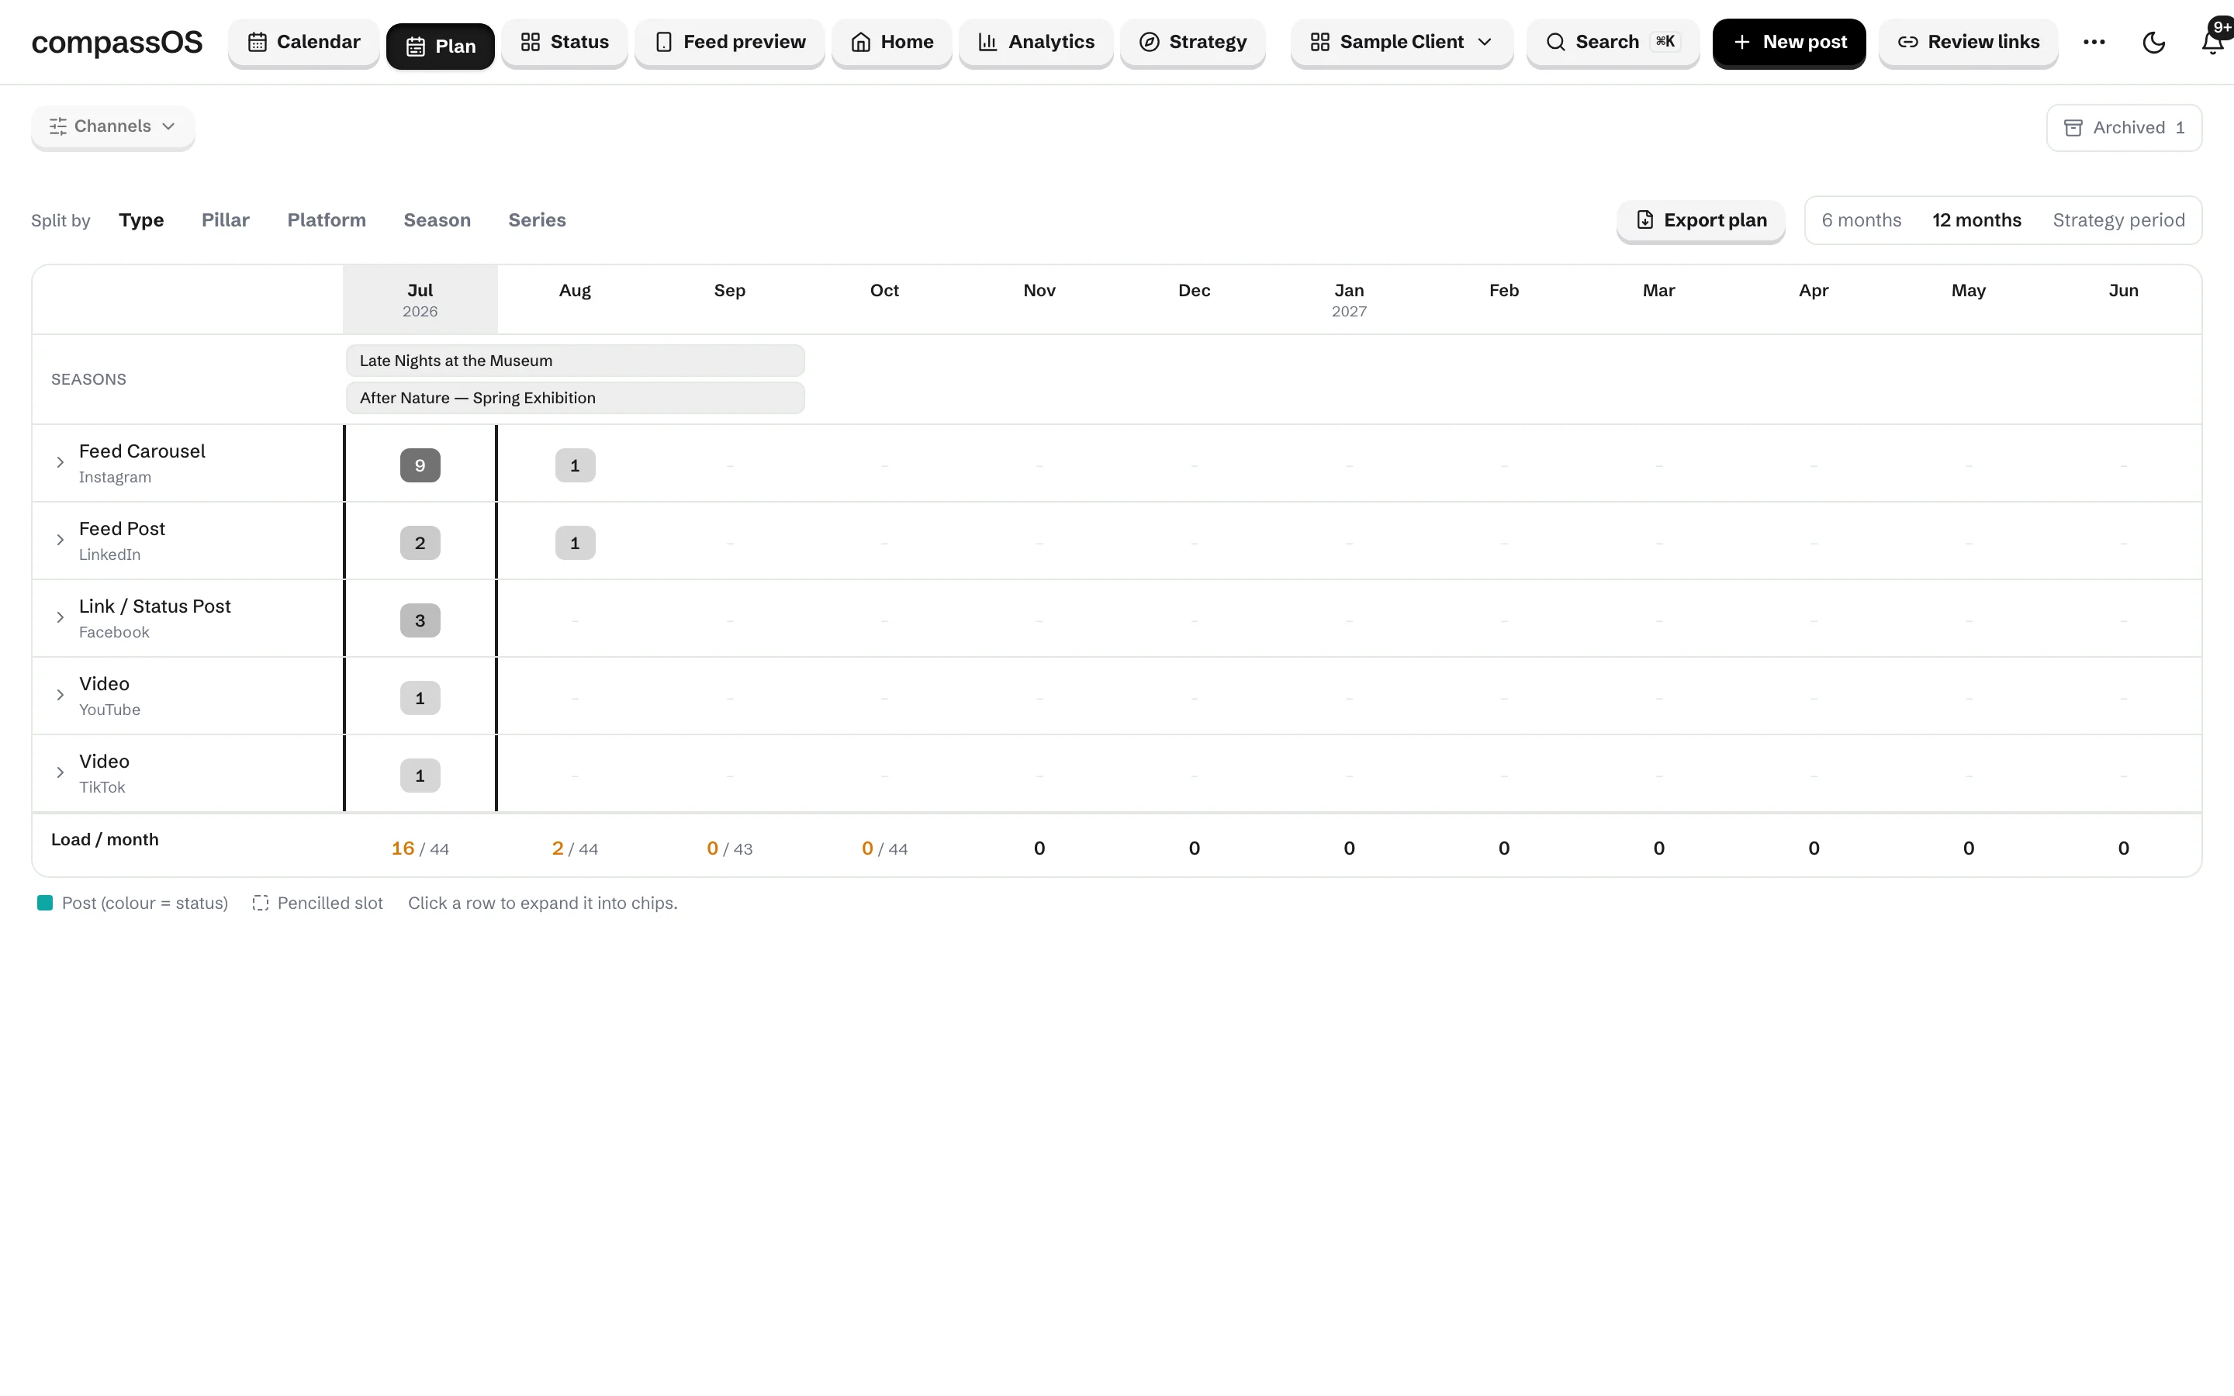Viewport: 2234px width, 1396px height.
Task: Open the Sample Client dropdown
Action: tap(1402, 43)
